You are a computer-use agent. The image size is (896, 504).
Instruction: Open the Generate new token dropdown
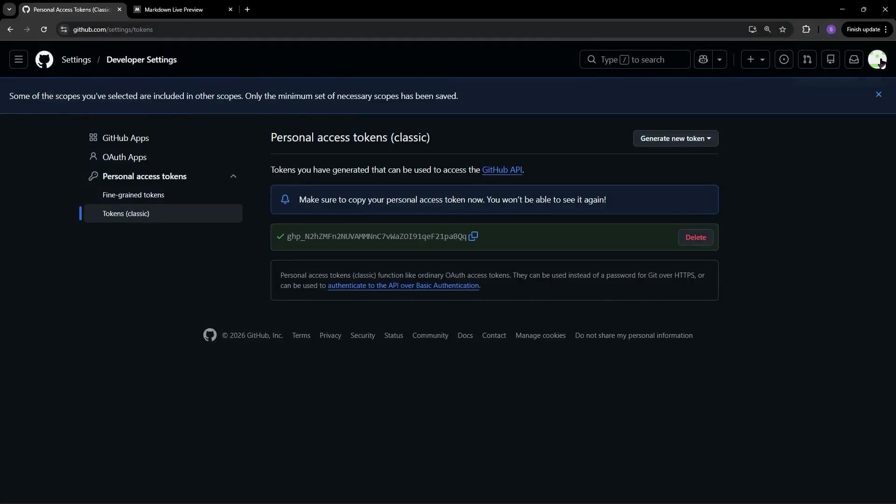point(675,138)
